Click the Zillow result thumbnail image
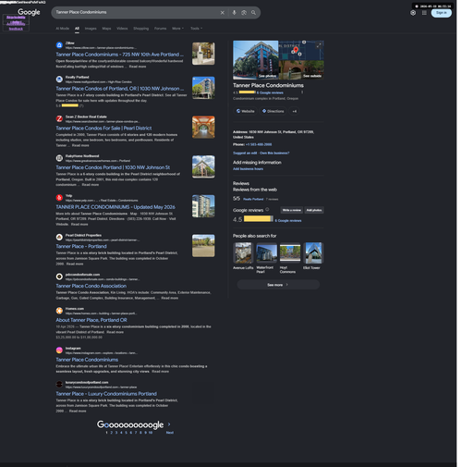Viewport: 462px width, 467px height. coord(203,54)
